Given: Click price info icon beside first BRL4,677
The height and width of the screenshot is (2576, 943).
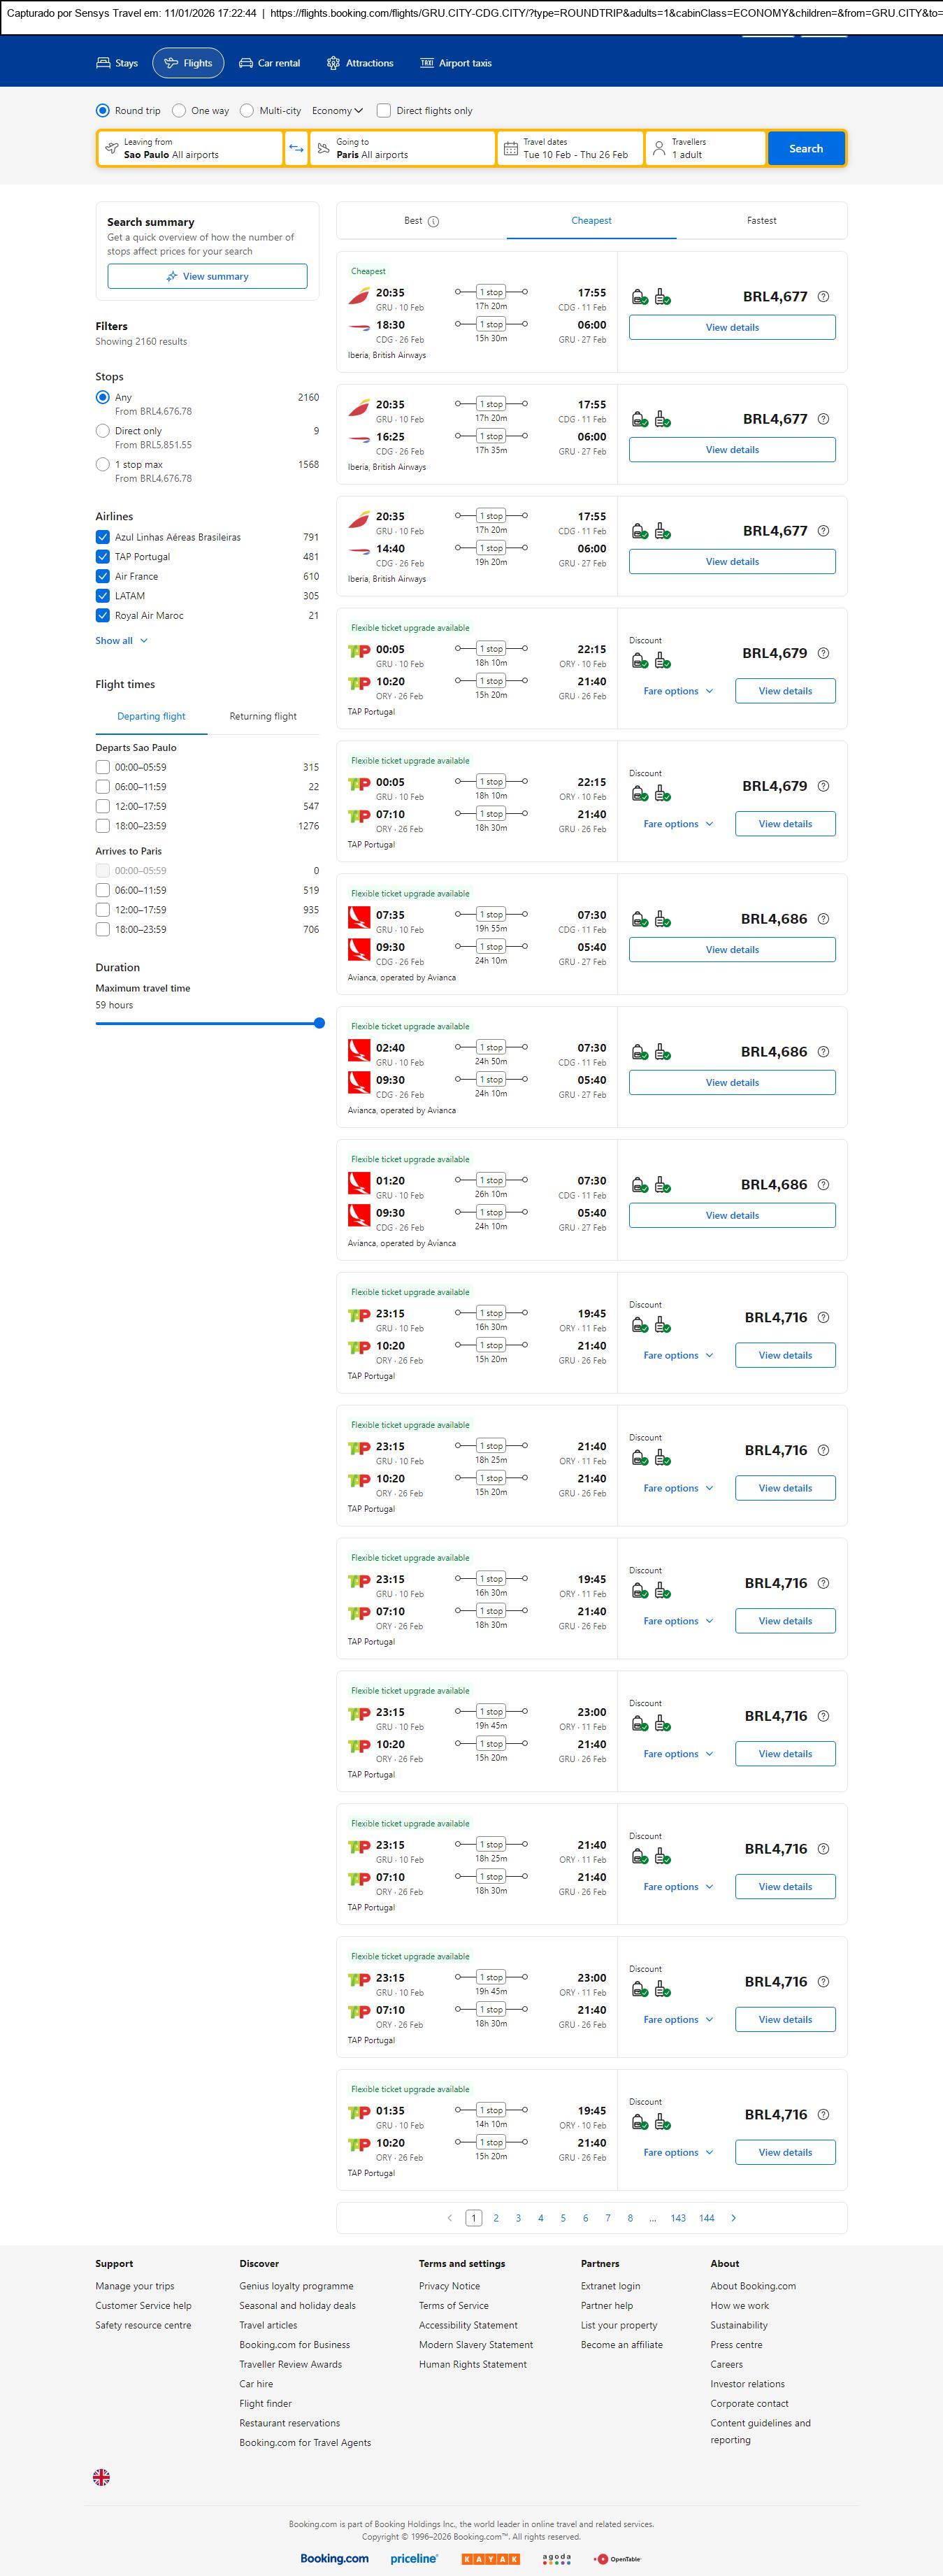Looking at the screenshot, I should point(823,297).
